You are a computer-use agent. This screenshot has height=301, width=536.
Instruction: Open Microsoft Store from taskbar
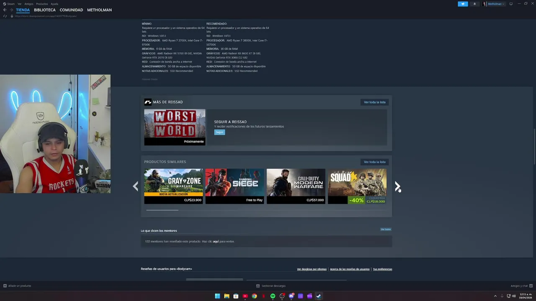point(236,296)
